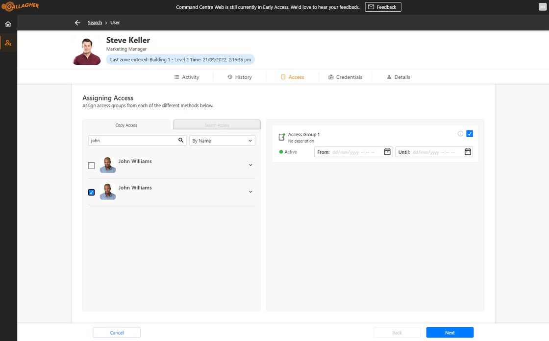
Task: Check the first John Williams checkbox
Action: point(91,165)
